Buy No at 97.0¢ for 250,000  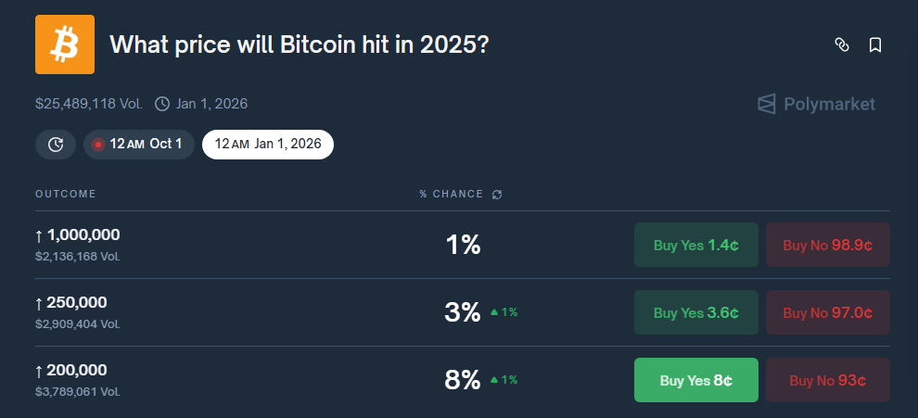(827, 312)
